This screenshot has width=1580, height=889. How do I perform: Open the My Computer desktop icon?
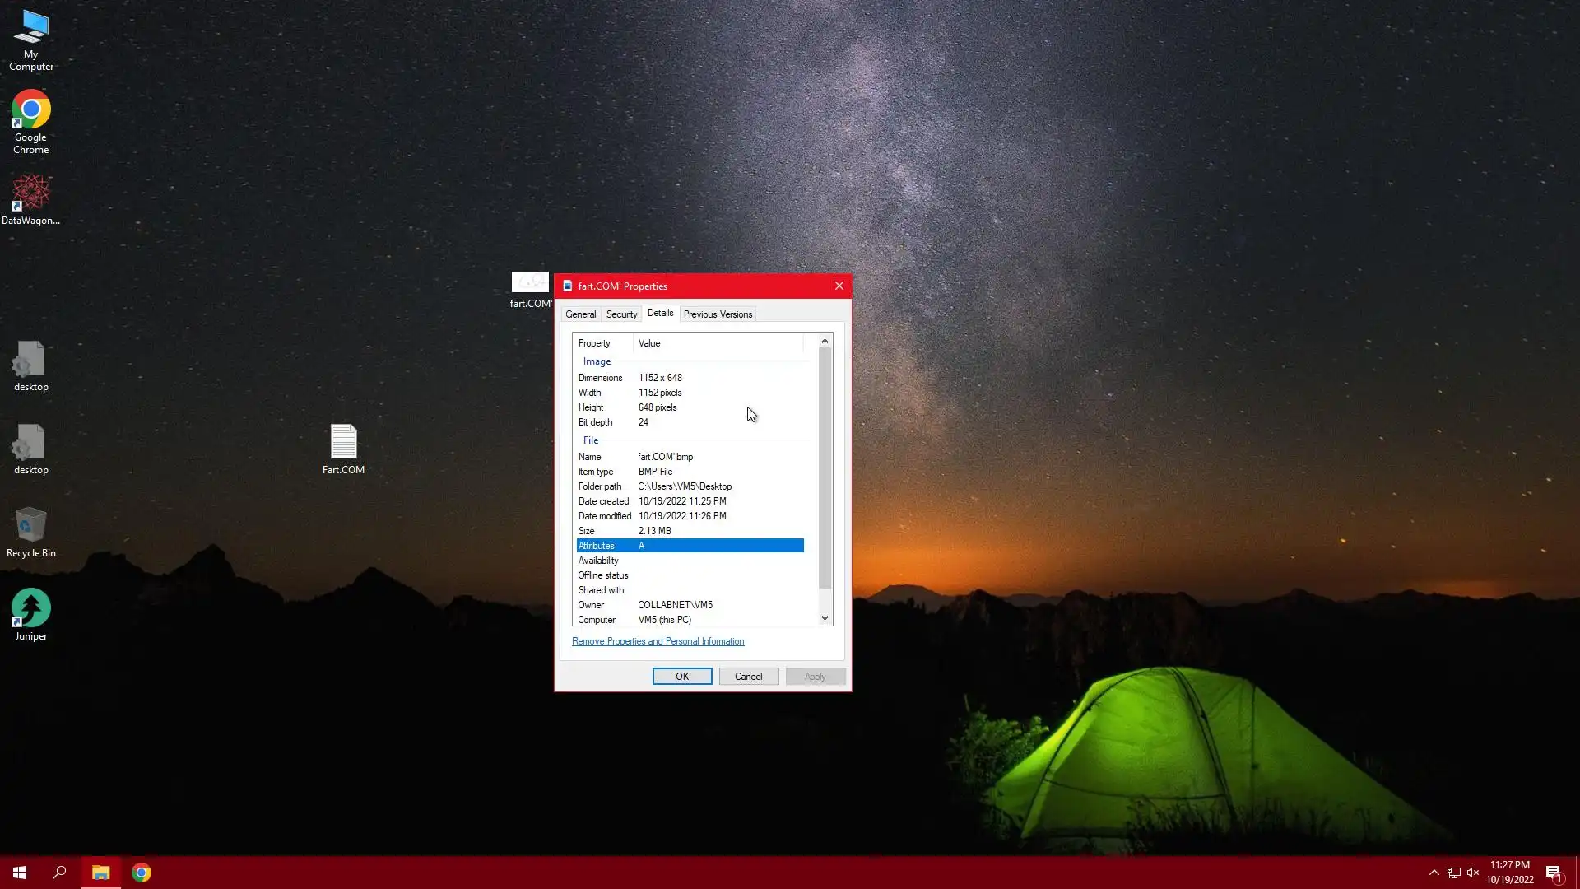click(x=30, y=39)
